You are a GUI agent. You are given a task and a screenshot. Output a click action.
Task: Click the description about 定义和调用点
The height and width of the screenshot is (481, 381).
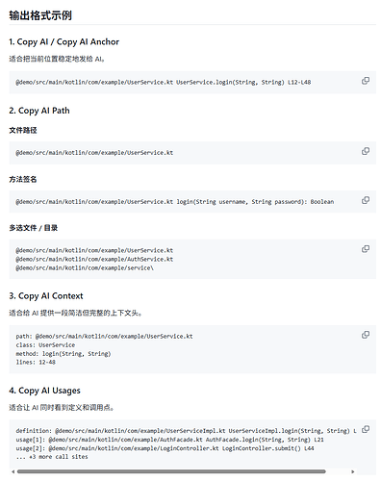62,408
